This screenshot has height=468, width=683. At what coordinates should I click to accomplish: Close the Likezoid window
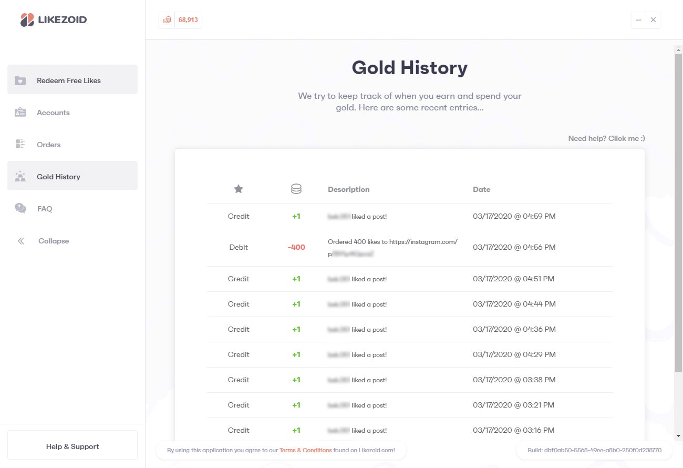tap(653, 20)
